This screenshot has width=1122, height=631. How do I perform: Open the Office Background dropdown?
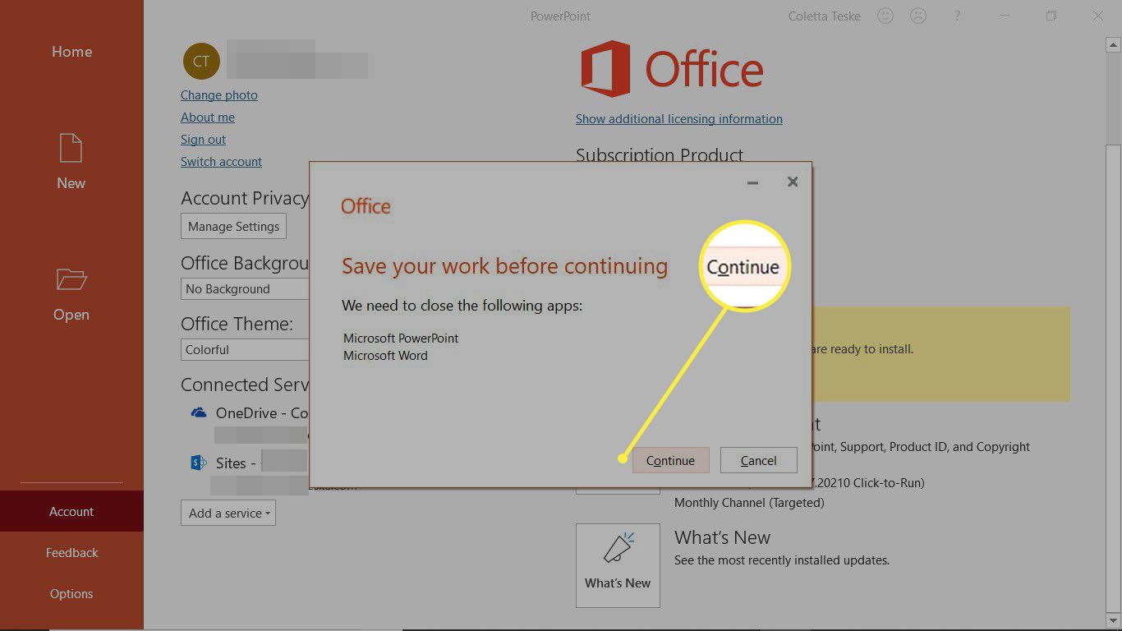(245, 289)
